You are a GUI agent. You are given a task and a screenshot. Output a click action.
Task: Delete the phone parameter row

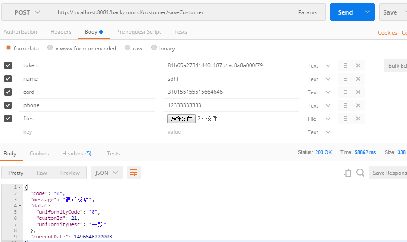click(x=358, y=105)
